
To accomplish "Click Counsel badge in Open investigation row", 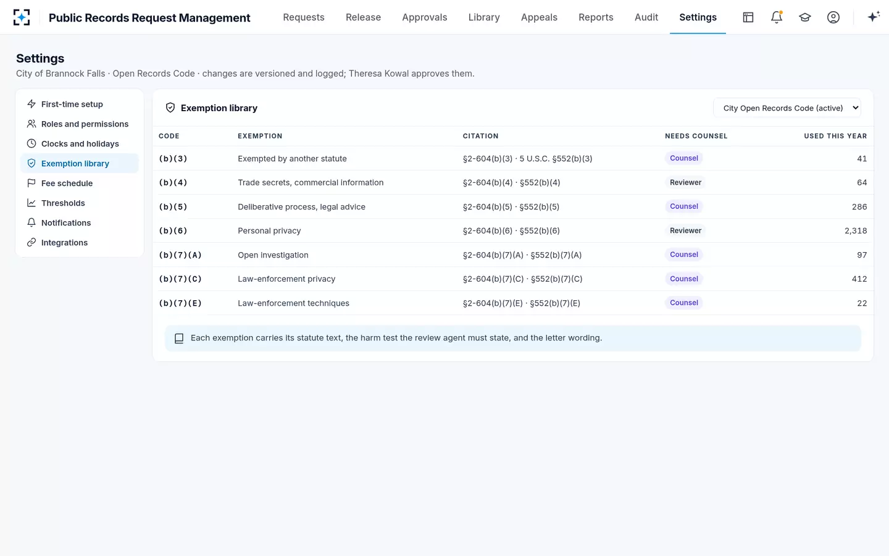I will tap(684, 255).
